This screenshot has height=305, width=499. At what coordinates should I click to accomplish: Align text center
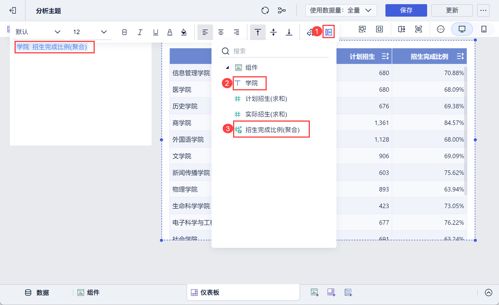click(x=221, y=32)
